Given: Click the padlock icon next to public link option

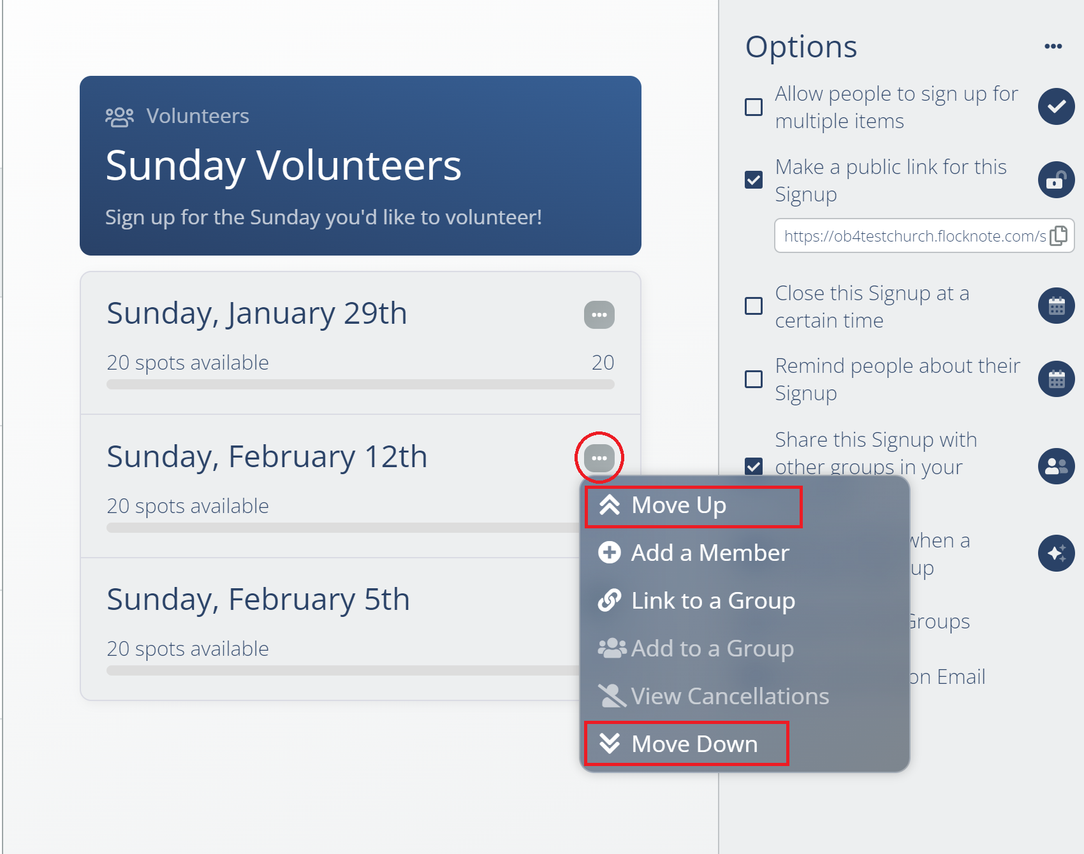Looking at the screenshot, I should tap(1055, 180).
